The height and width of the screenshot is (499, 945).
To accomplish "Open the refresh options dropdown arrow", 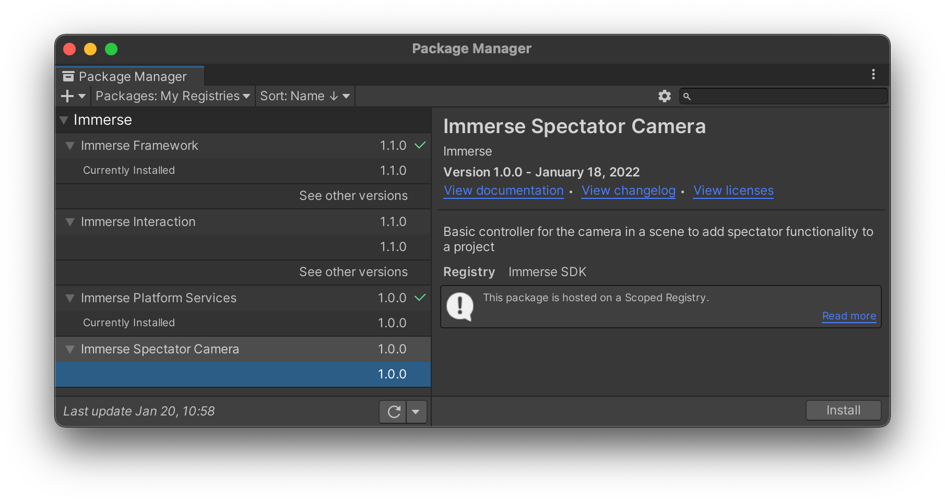I will point(416,412).
